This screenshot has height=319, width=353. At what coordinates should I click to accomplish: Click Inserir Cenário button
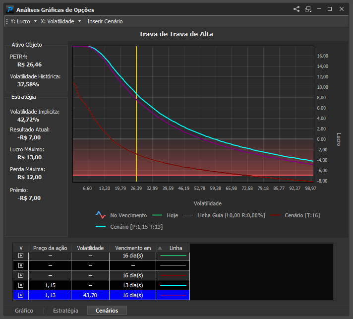point(105,21)
